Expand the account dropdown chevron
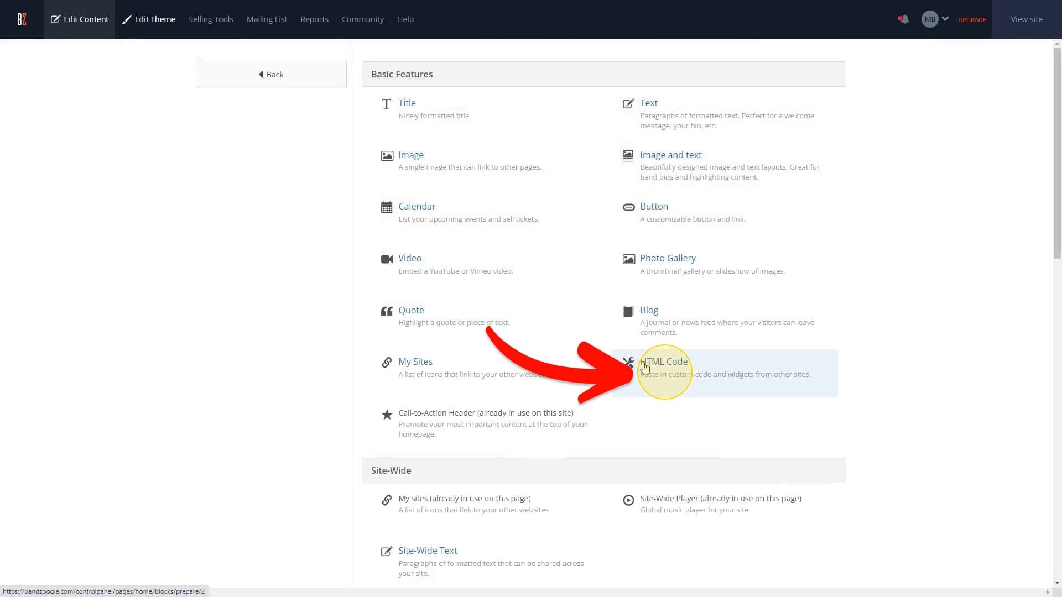Screen dimensions: 1062x597 click(x=945, y=19)
